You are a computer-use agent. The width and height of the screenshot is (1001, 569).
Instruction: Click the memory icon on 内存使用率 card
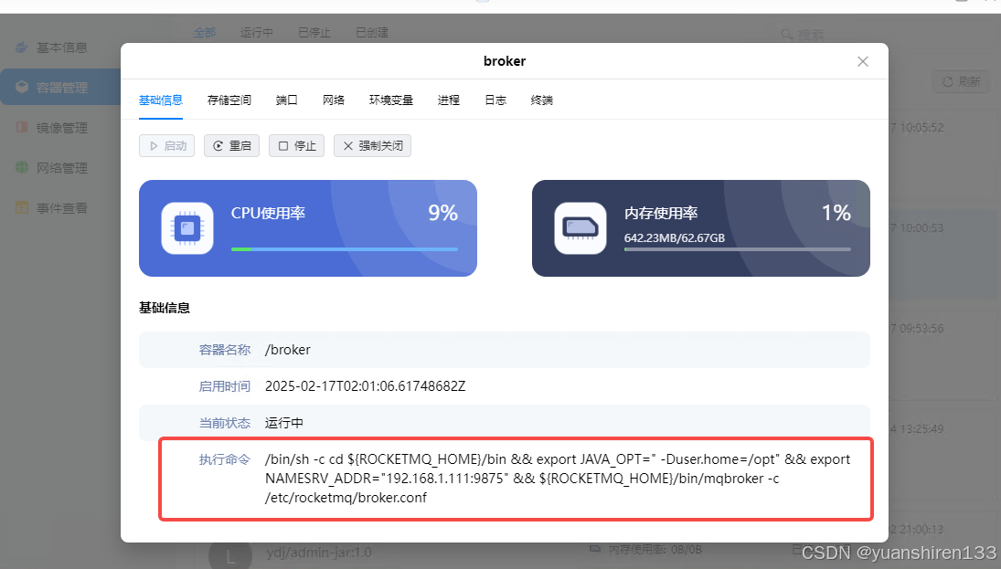pos(580,227)
